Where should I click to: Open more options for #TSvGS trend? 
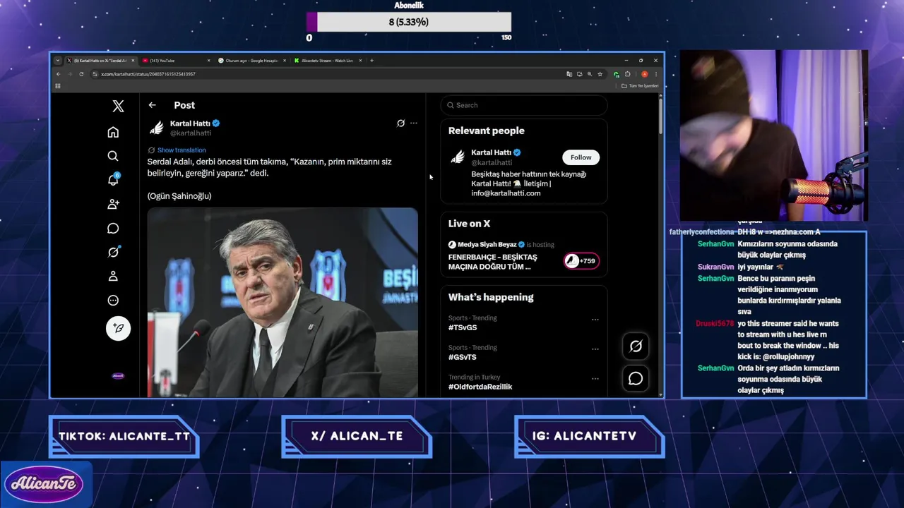(x=595, y=320)
